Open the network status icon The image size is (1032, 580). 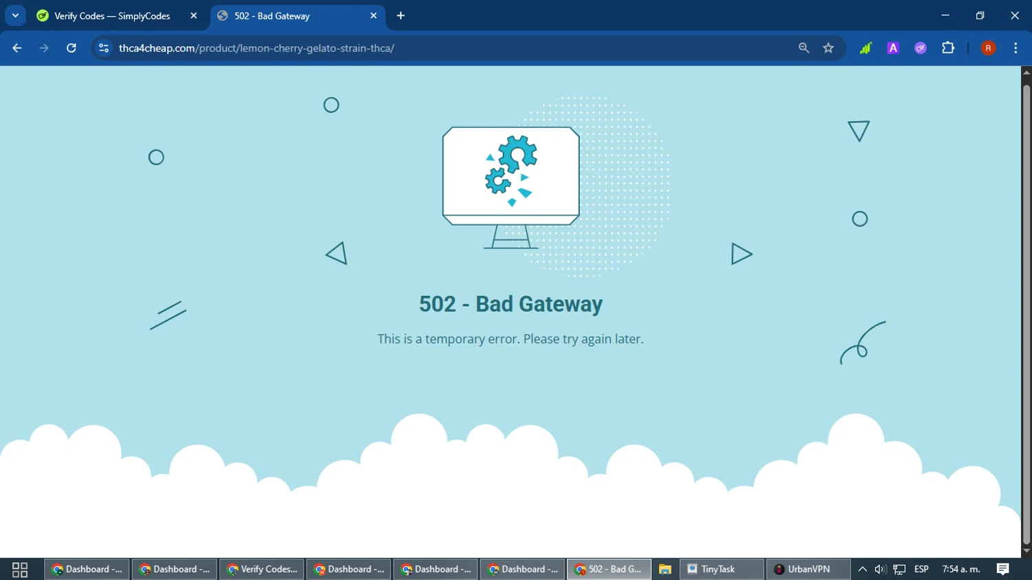click(x=899, y=569)
